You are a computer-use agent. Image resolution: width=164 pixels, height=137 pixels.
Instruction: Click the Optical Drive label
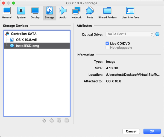(x=92, y=34)
